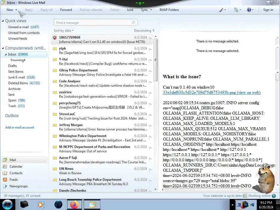Open Long Beach Township Police message
This screenshot has height=210, width=280.
102,182
